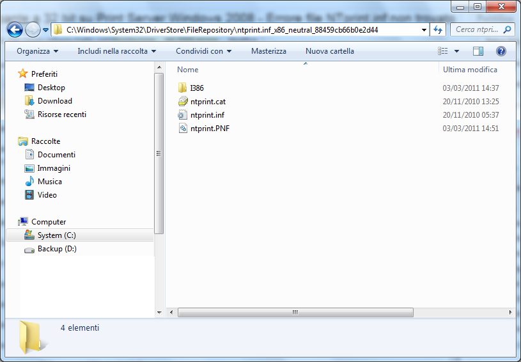Click the Masterizza button
Screen dimensions: 521x362
click(x=268, y=51)
